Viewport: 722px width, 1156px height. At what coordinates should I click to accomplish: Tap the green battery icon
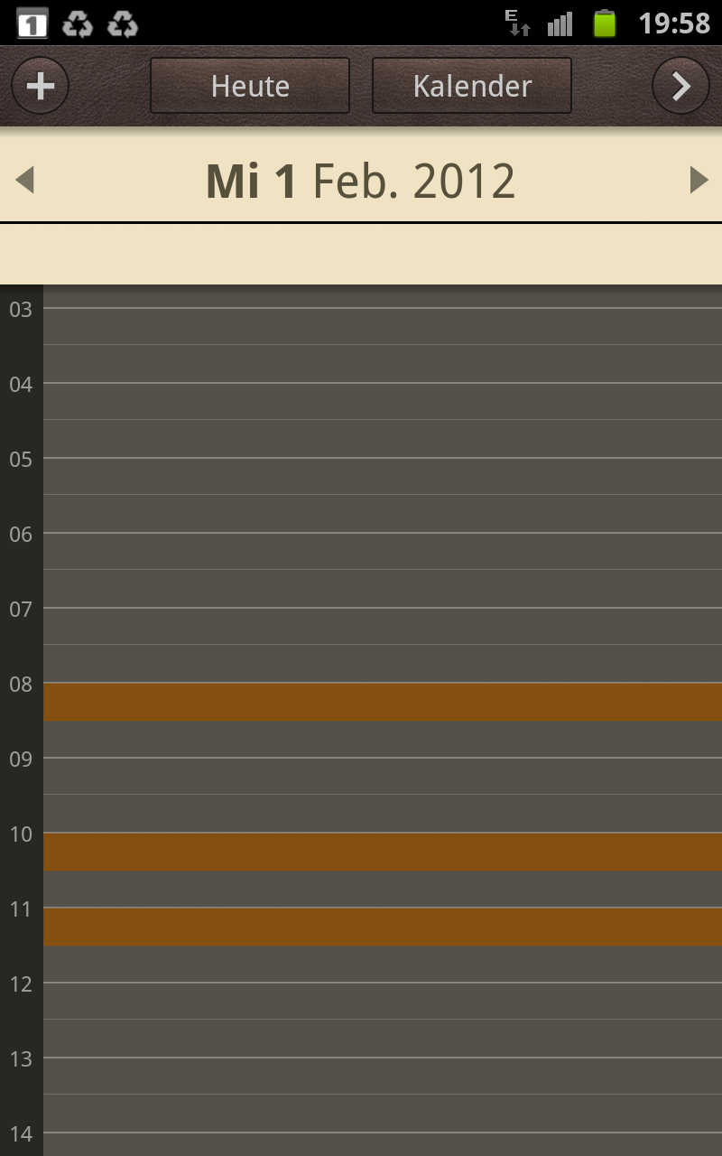point(604,23)
